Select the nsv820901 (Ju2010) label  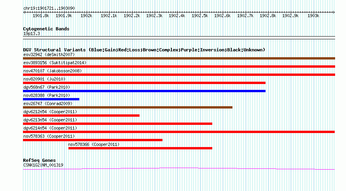44,79
